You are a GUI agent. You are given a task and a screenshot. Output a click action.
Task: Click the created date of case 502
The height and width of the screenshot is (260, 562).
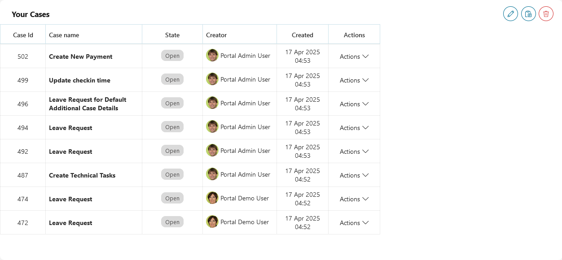(303, 56)
